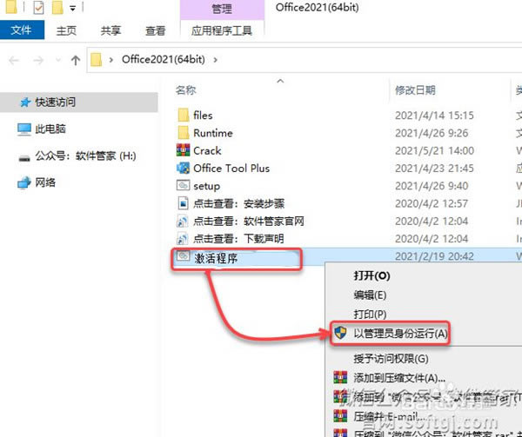Click the file name 'Office Tool Plus'
The width and height of the screenshot is (522, 437).
pos(231,169)
